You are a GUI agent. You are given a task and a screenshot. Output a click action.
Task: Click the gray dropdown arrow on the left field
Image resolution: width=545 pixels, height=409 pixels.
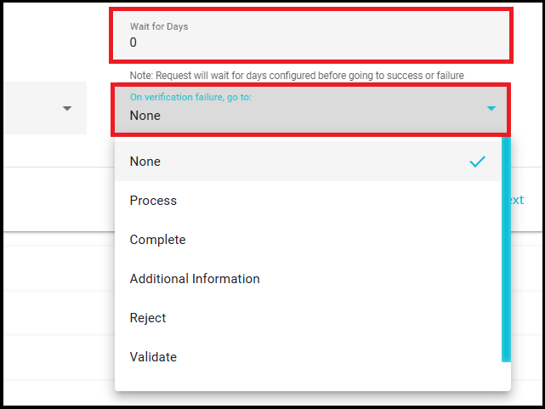tap(67, 109)
